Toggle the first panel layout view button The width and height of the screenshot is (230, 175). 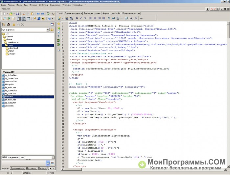click(19, 19)
